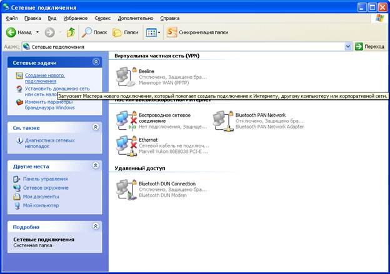Open Мои документы link
This screenshot has height=274, width=390.
pyautogui.click(x=41, y=197)
